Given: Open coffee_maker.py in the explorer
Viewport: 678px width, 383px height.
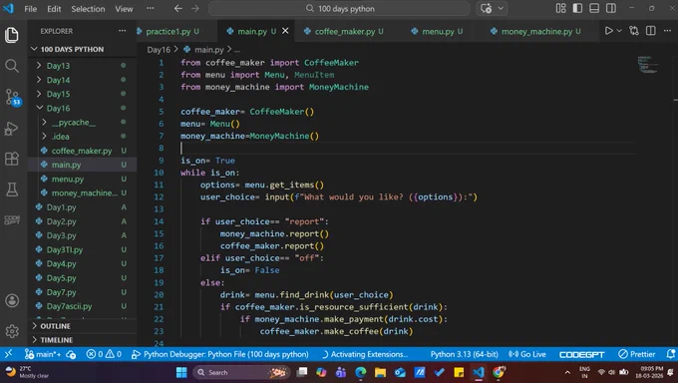Looking at the screenshot, I should (x=83, y=151).
